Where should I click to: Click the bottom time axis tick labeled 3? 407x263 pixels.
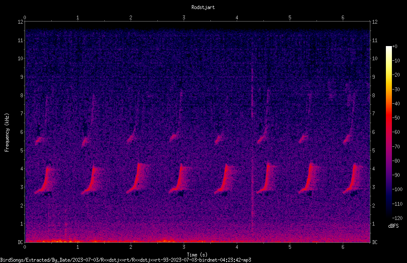click(184, 247)
